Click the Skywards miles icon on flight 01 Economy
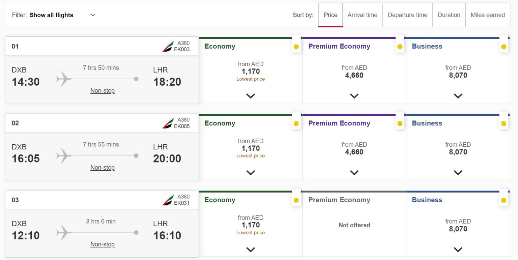 point(296,47)
